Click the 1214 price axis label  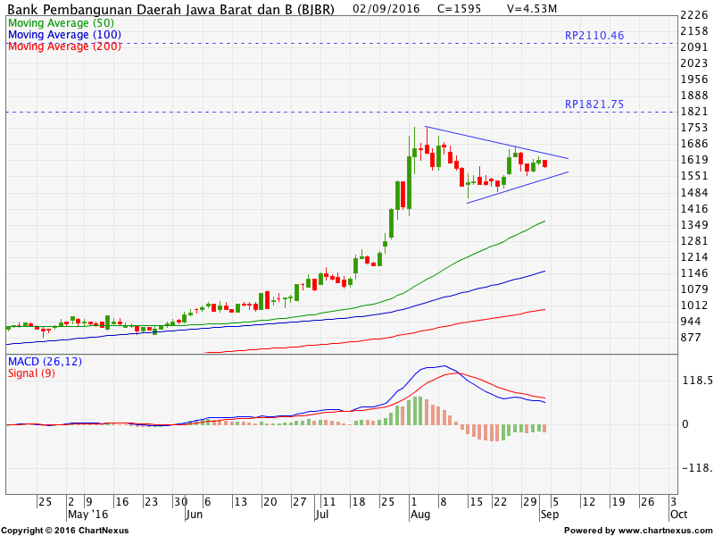point(694,256)
